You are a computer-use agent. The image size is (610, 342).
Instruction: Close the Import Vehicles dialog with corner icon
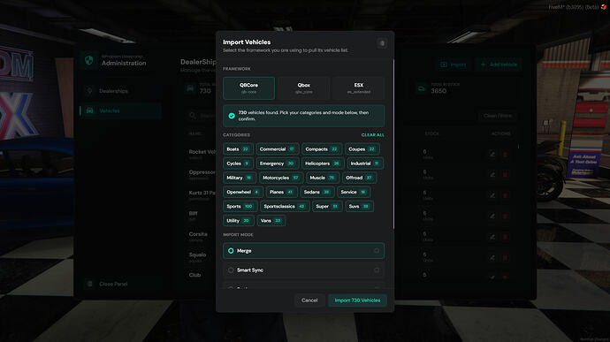click(x=382, y=43)
